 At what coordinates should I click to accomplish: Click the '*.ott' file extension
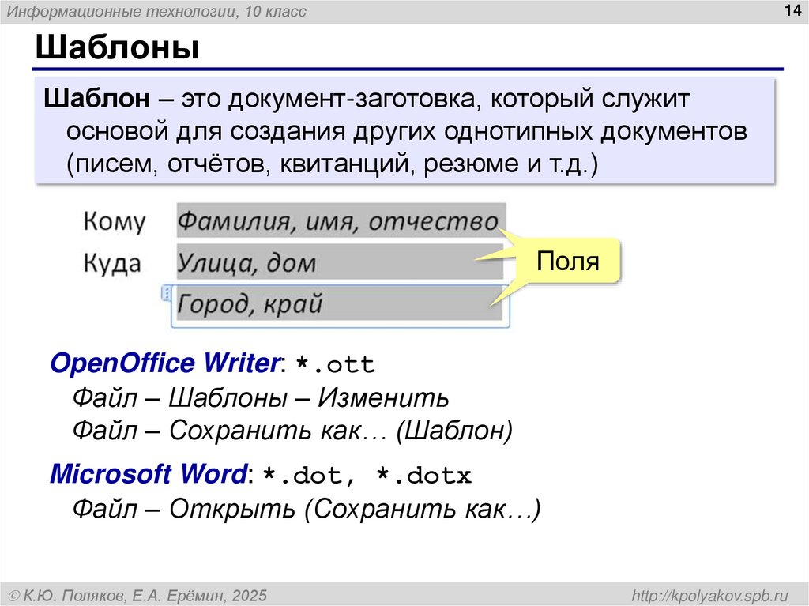pyautogui.click(x=335, y=364)
